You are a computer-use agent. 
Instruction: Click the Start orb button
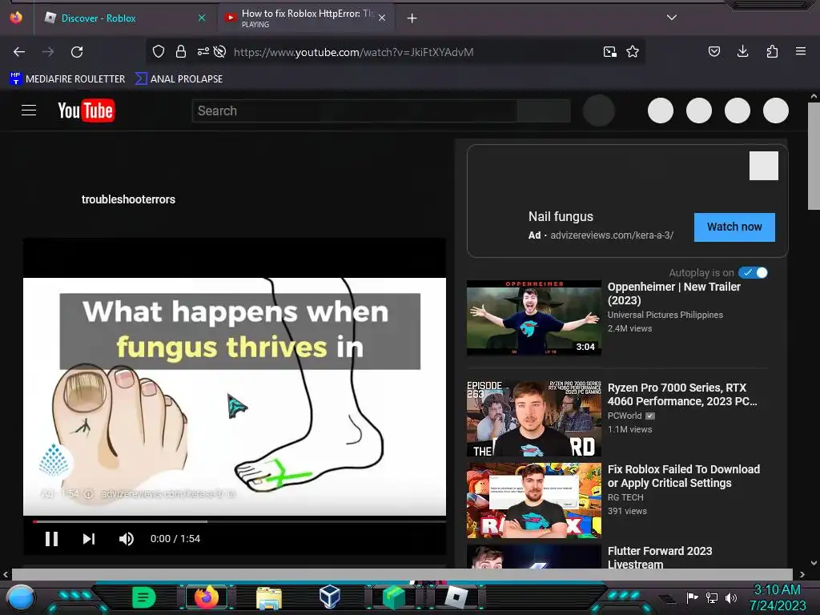(x=21, y=597)
